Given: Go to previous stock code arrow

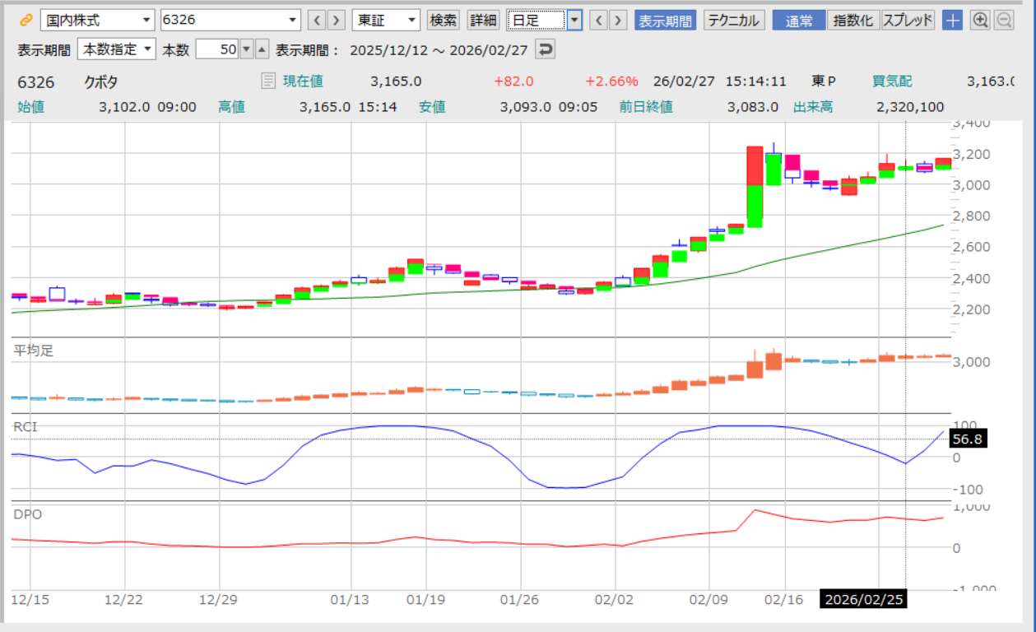Looking at the screenshot, I should [x=317, y=21].
